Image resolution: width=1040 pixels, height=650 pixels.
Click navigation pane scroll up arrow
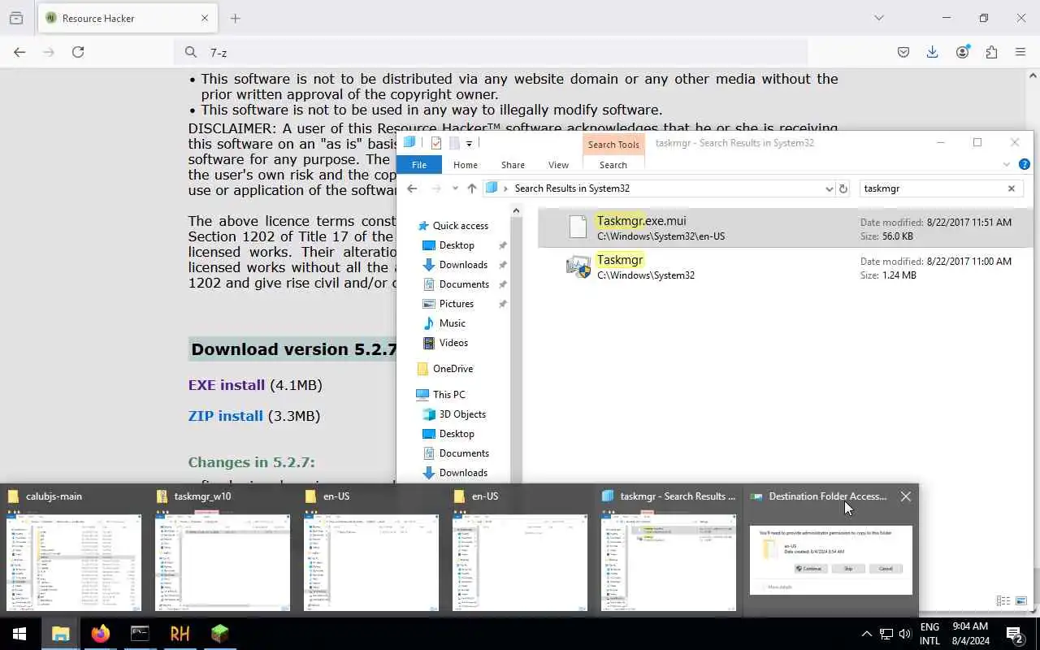point(516,211)
